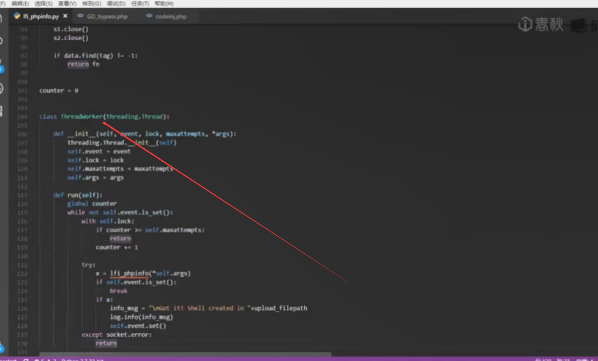Click line number 113 in the gutter
Image resolution: width=598 pixels, height=361 pixels.
(x=22, y=195)
